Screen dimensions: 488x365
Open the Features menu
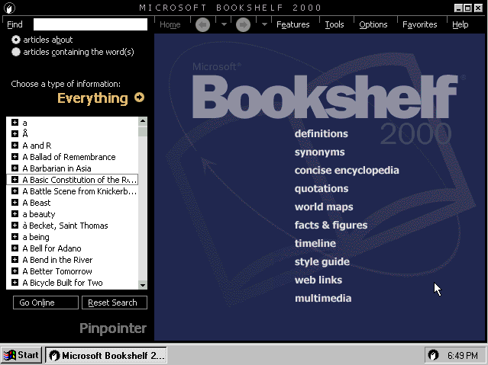coord(292,24)
